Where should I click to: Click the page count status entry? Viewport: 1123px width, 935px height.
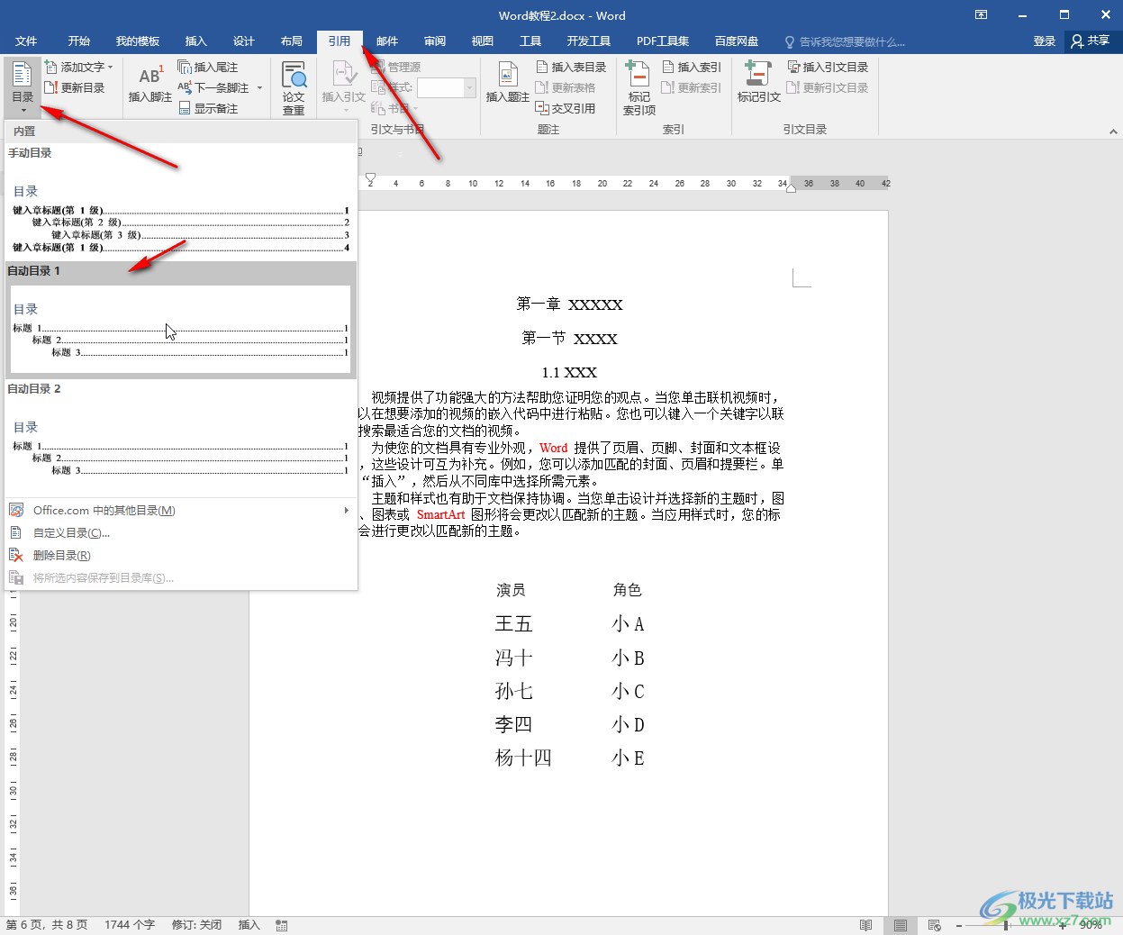(x=47, y=925)
